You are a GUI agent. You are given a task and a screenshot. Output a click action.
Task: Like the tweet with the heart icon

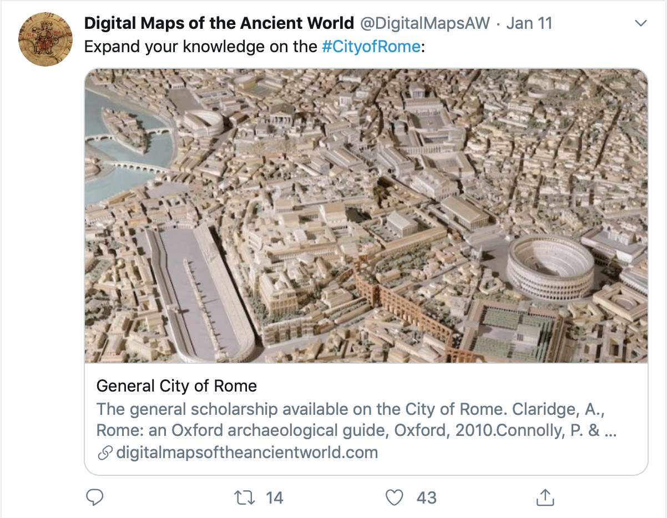tap(394, 497)
